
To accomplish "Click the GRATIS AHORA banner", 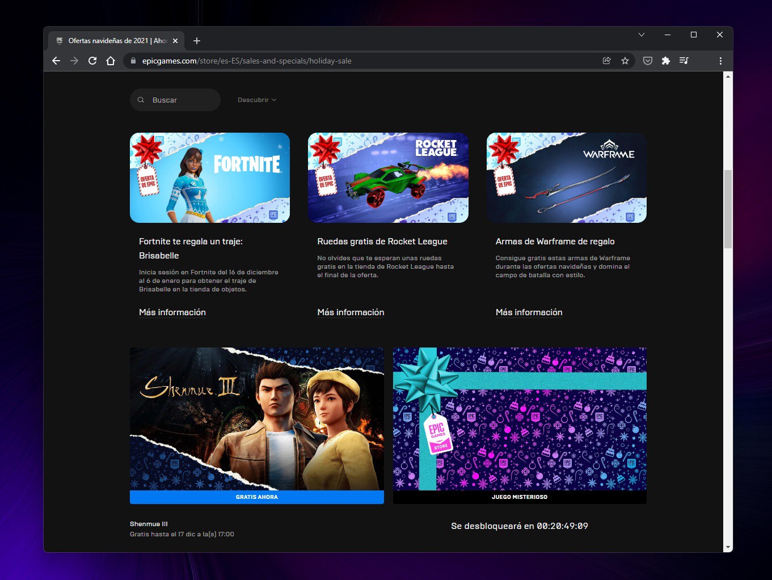I will click(257, 497).
